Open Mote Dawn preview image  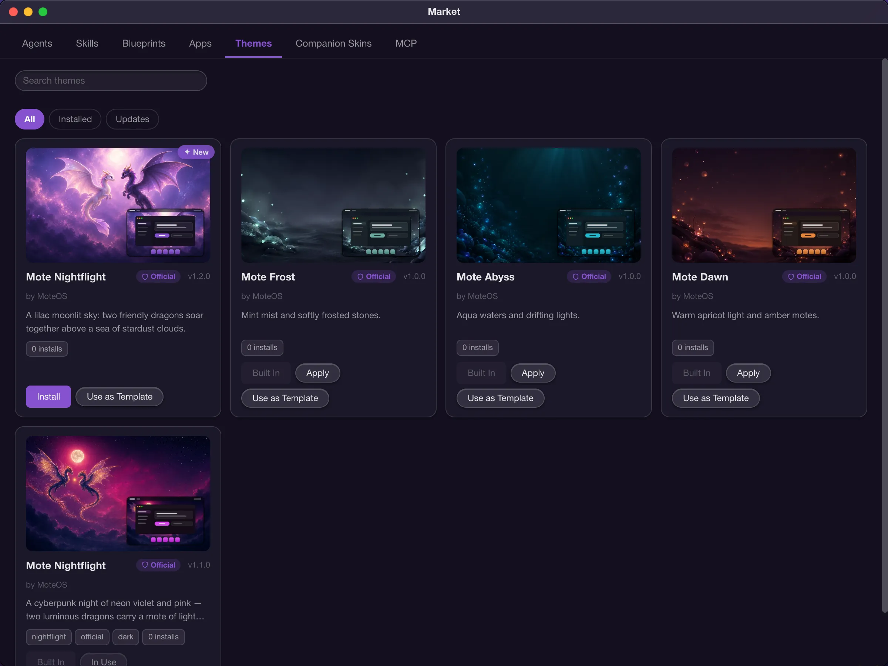click(764, 206)
